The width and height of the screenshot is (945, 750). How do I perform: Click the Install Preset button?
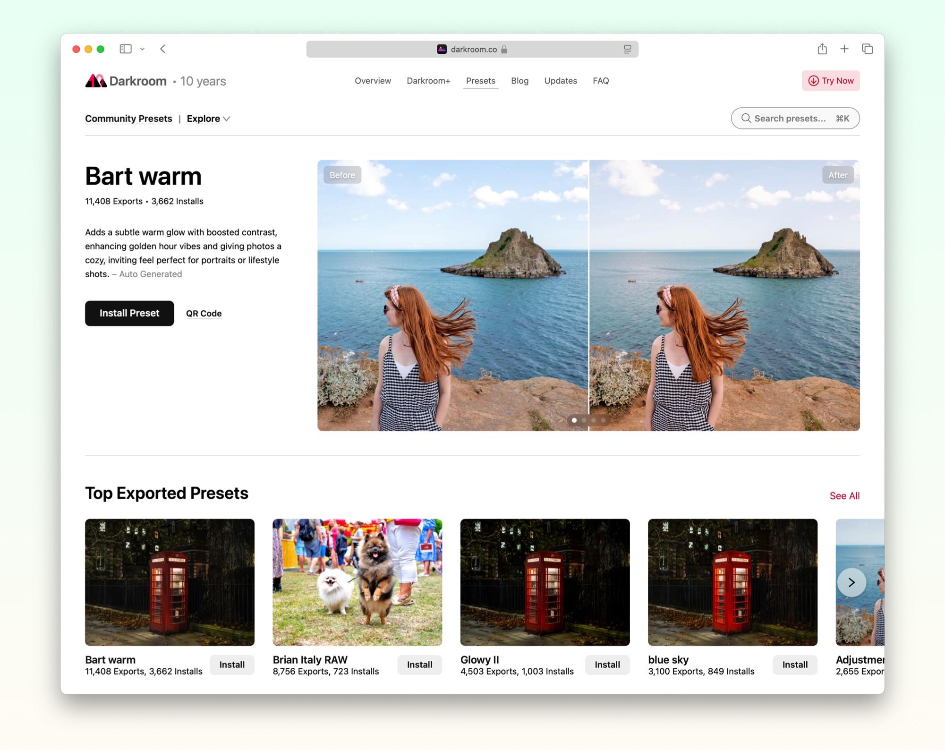tap(129, 313)
